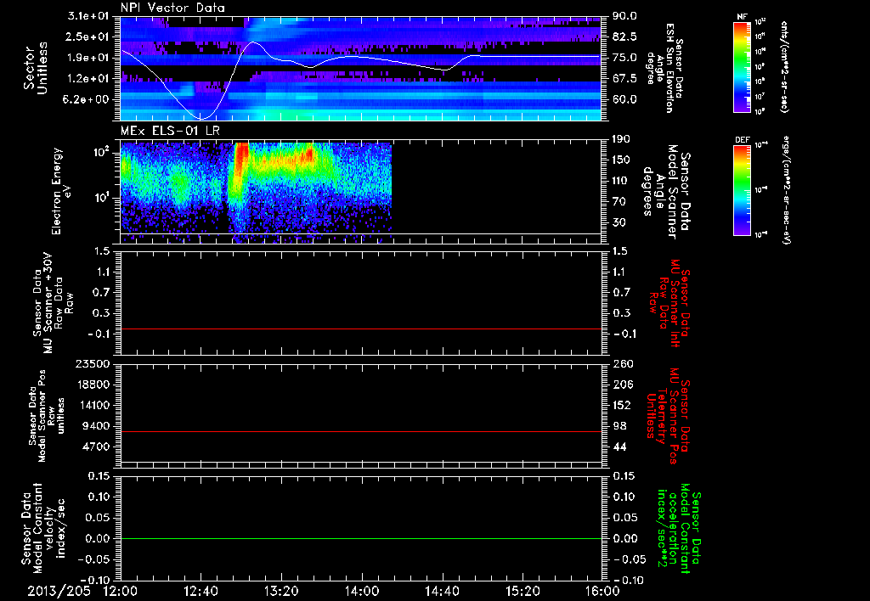Click the red MU Scanner Inh Raw Data title
Image resolution: width=870 pixels, height=601 pixels.
click(x=669, y=303)
